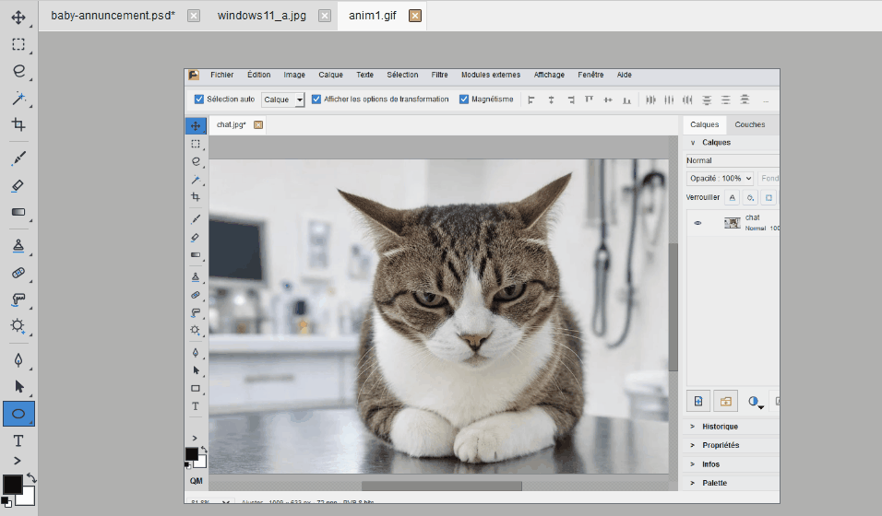The image size is (882, 516).
Task: Select the outer Brush tool
Action: click(x=18, y=158)
